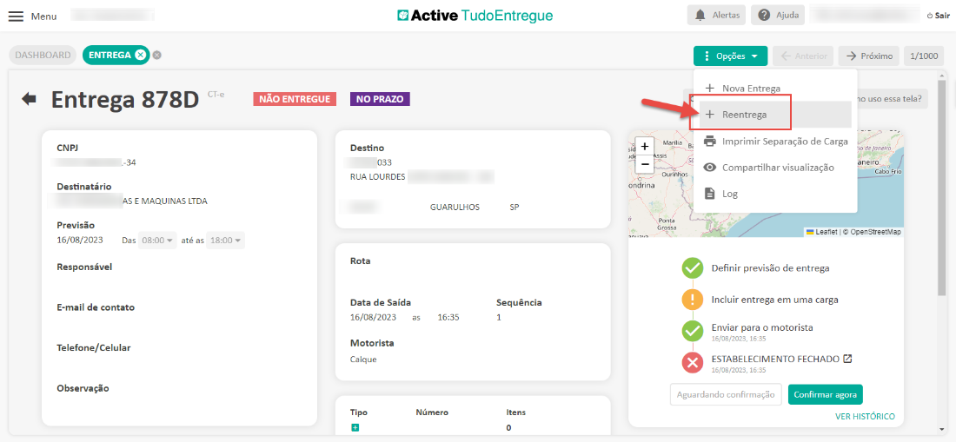Click the AS E MAQUINAS LTDA recipient text
The width and height of the screenshot is (956, 442).
pos(165,201)
